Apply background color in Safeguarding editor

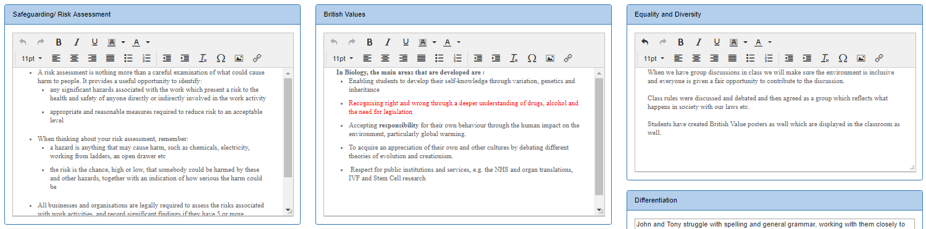(x=112, y=42)
